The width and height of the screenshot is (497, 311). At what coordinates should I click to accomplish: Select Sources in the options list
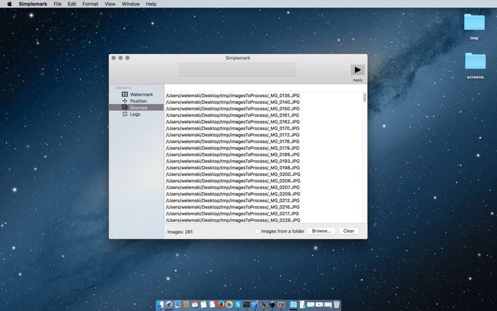(x=138, y=108)
